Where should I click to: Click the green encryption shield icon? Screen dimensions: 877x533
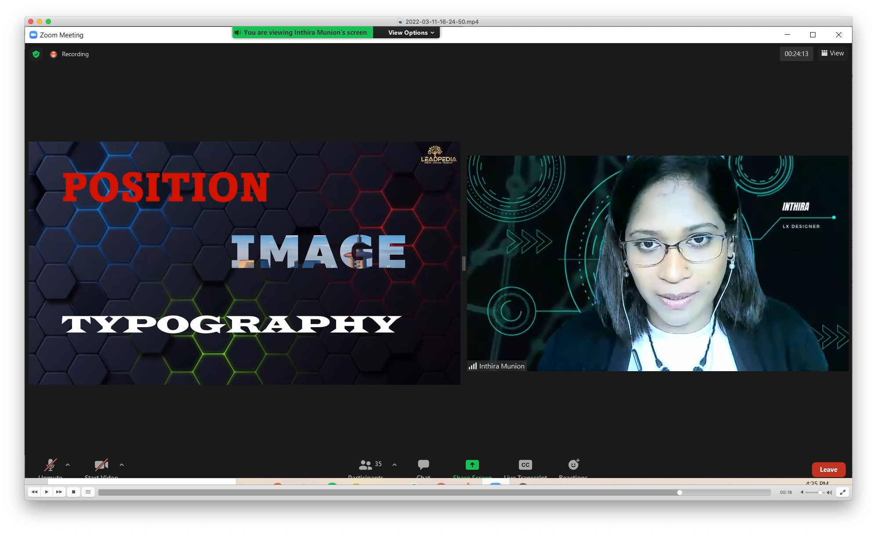click(x=36, y=54)
